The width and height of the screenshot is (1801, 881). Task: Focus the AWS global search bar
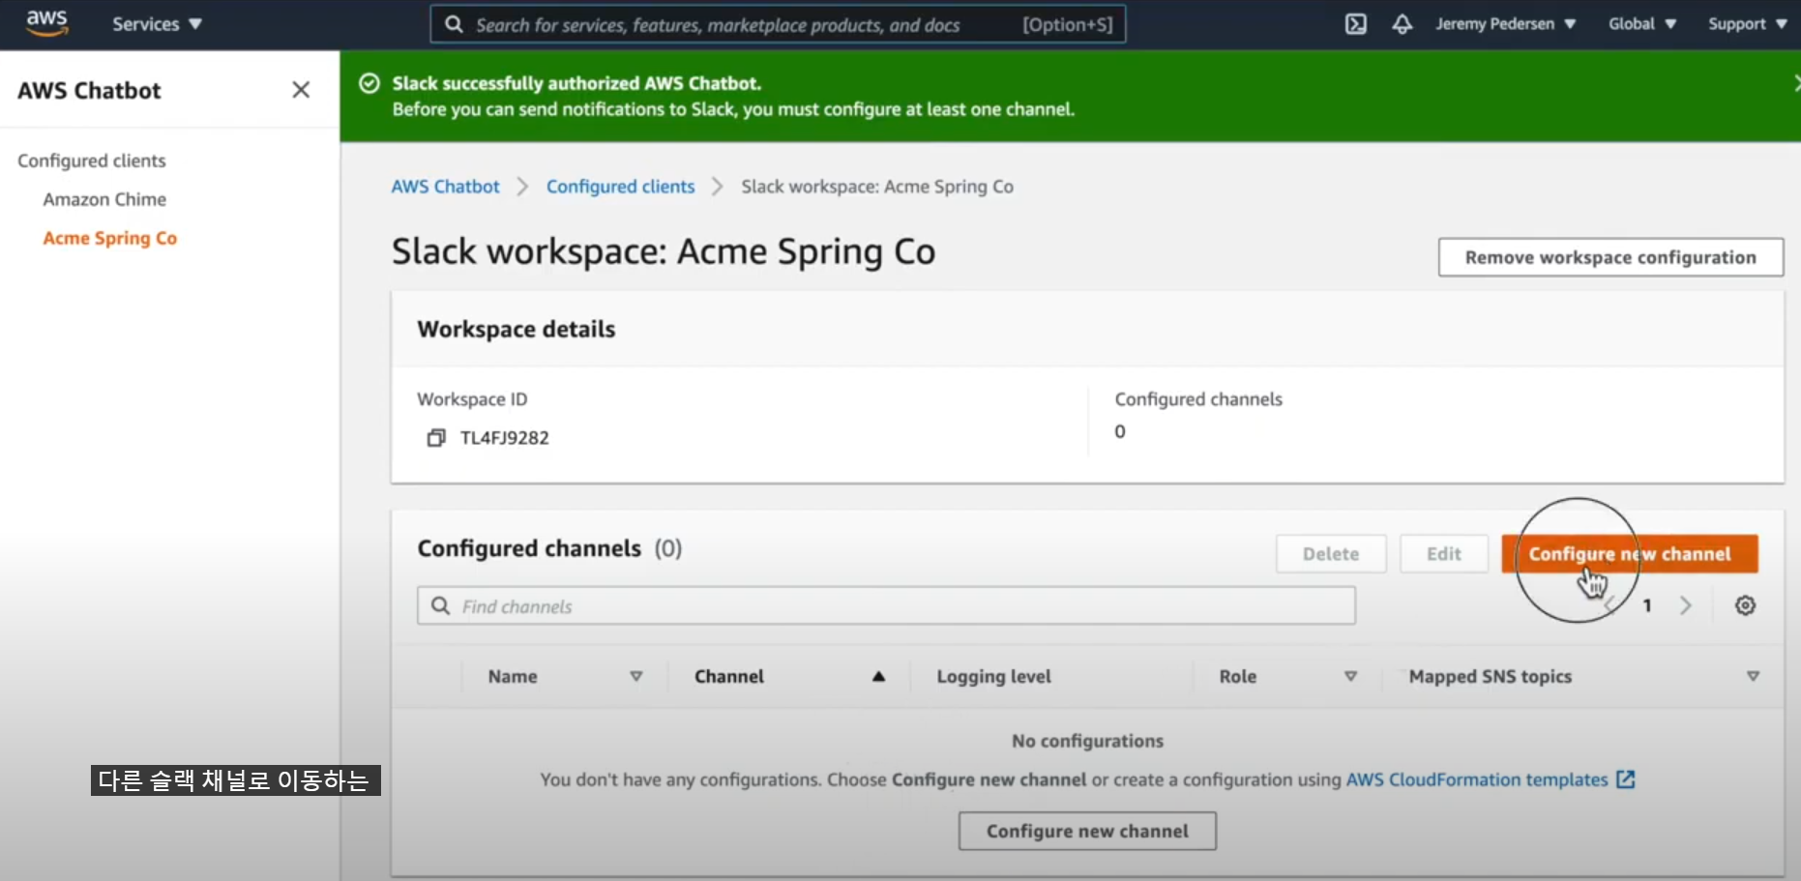click(778, 25)
